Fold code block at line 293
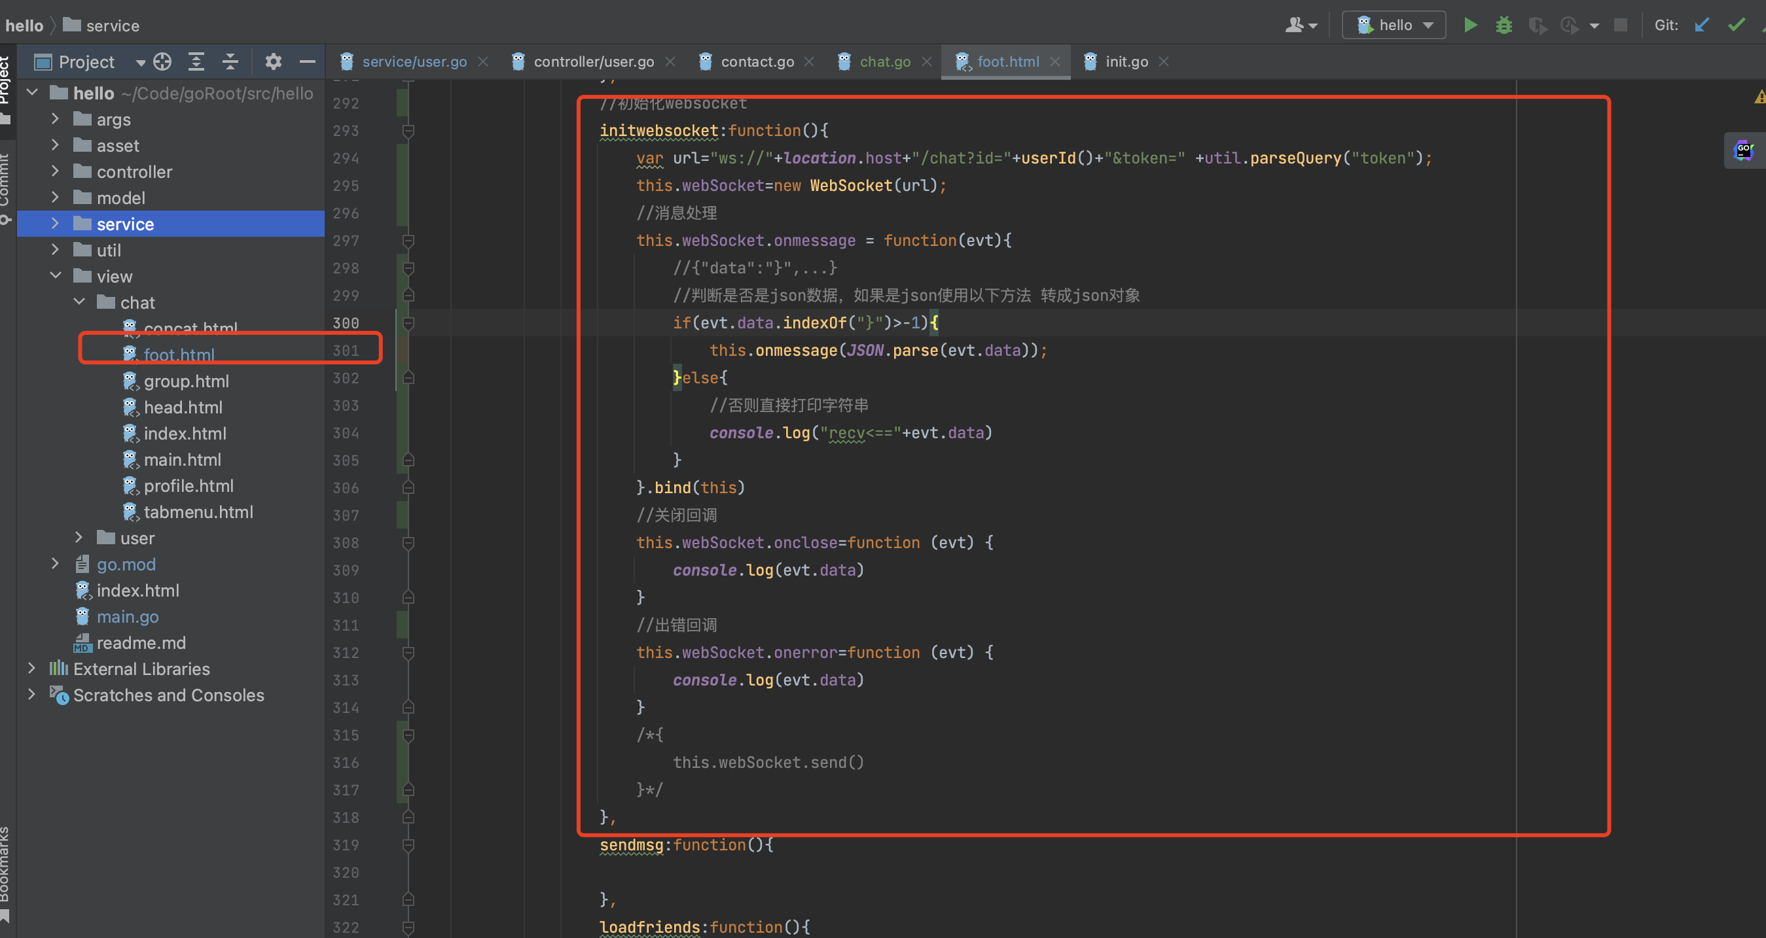 408,130
